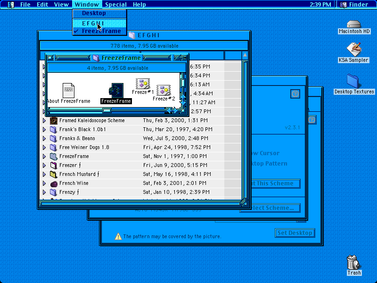Select the Freeze#2 file icon
The height and width of the screenshot is (283, 377).
pyautogui.click(x=164, y=90)
